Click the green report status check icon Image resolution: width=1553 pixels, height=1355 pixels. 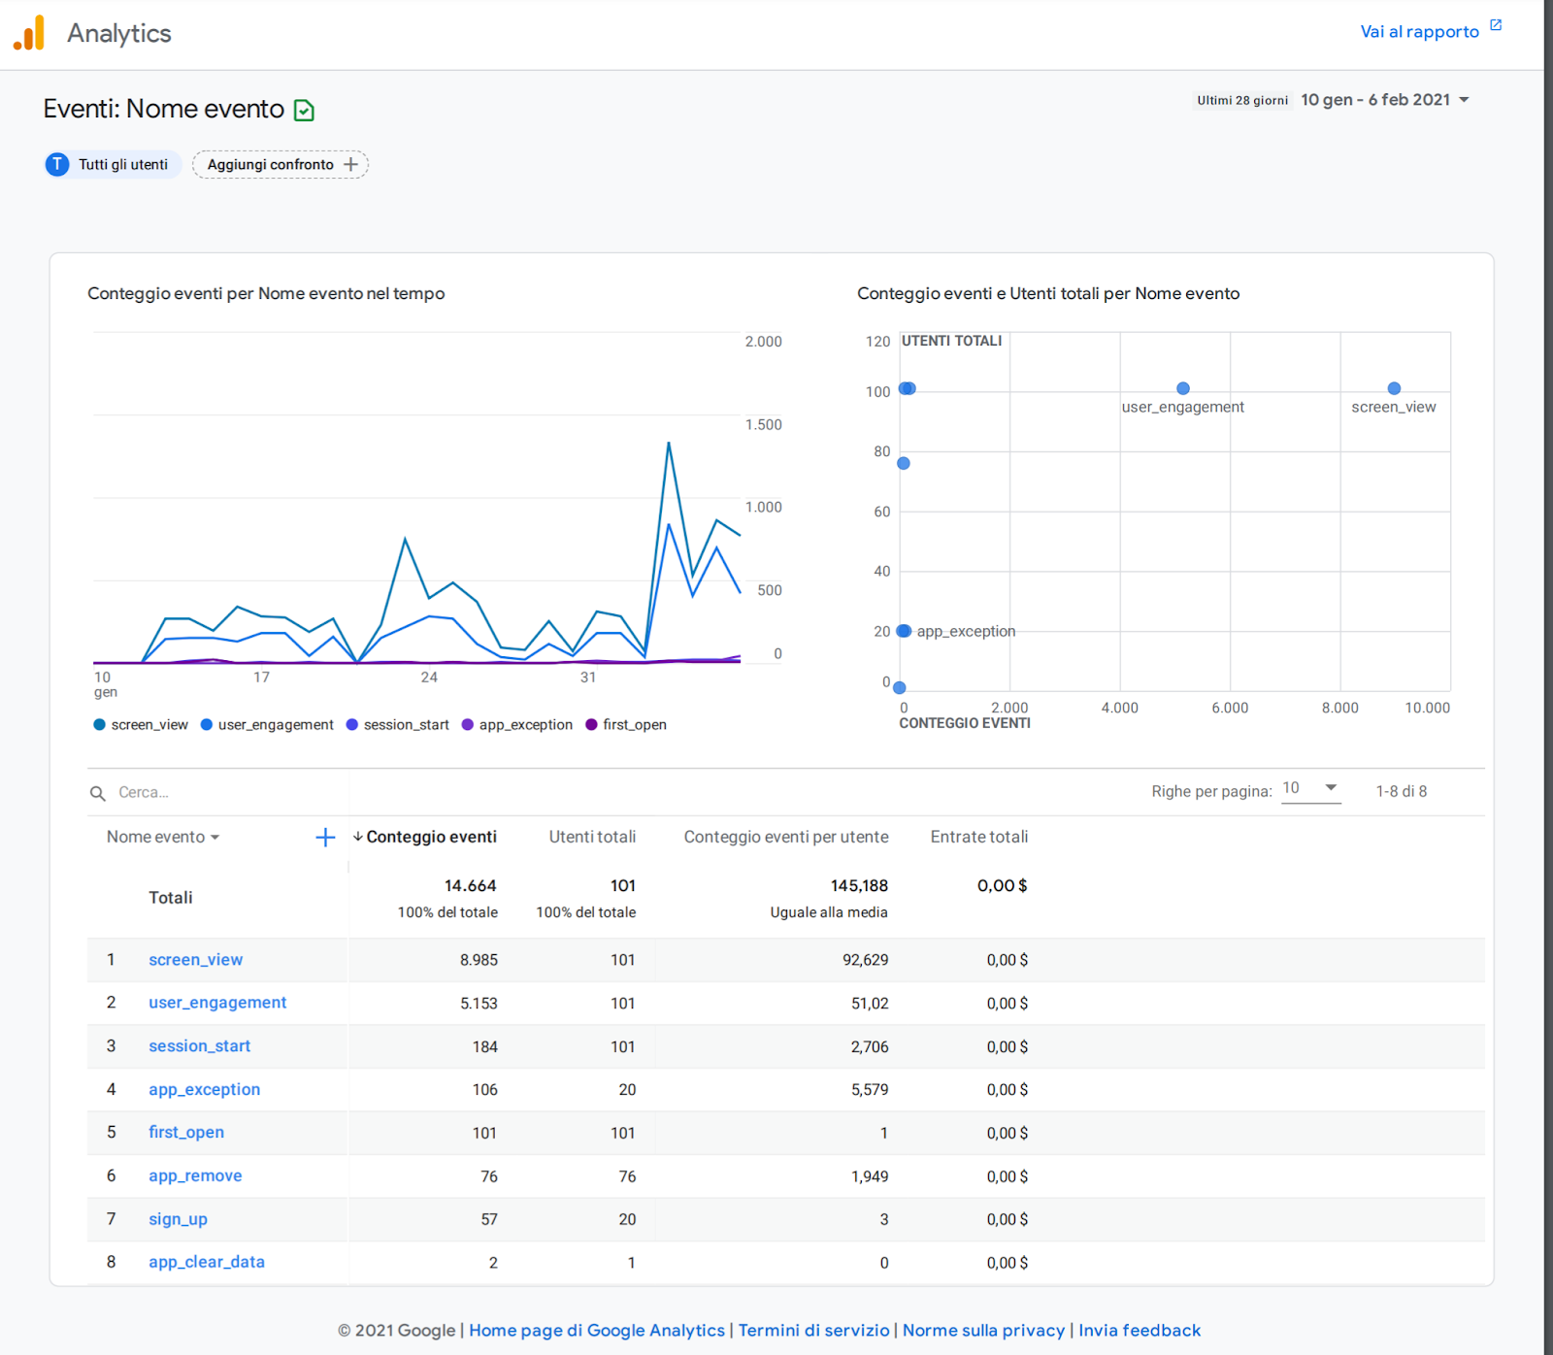304,111
